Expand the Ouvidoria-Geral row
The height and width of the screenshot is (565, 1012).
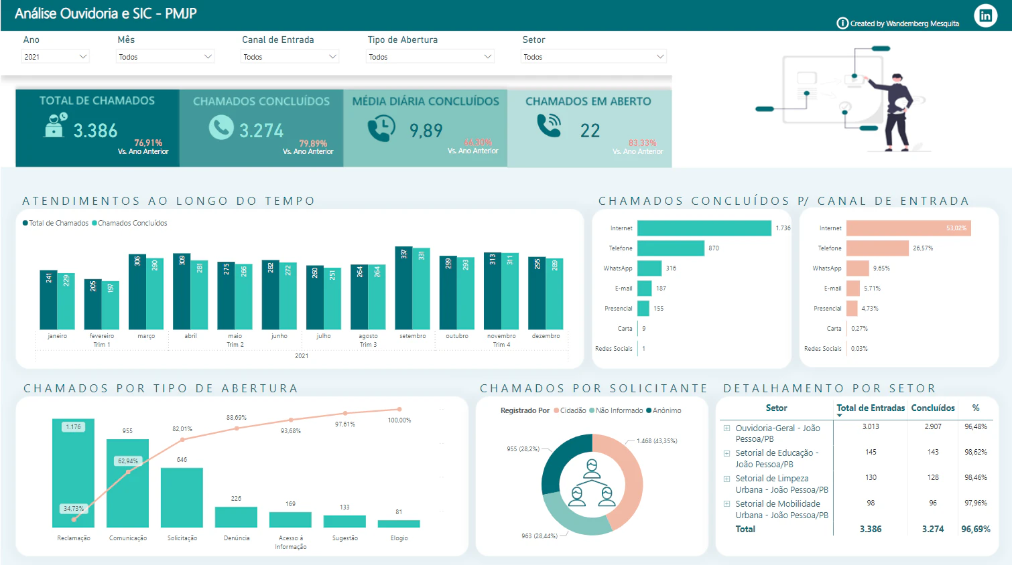click(726, 428)
